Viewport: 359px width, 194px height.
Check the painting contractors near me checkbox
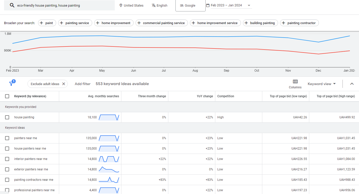click(7, 180)
